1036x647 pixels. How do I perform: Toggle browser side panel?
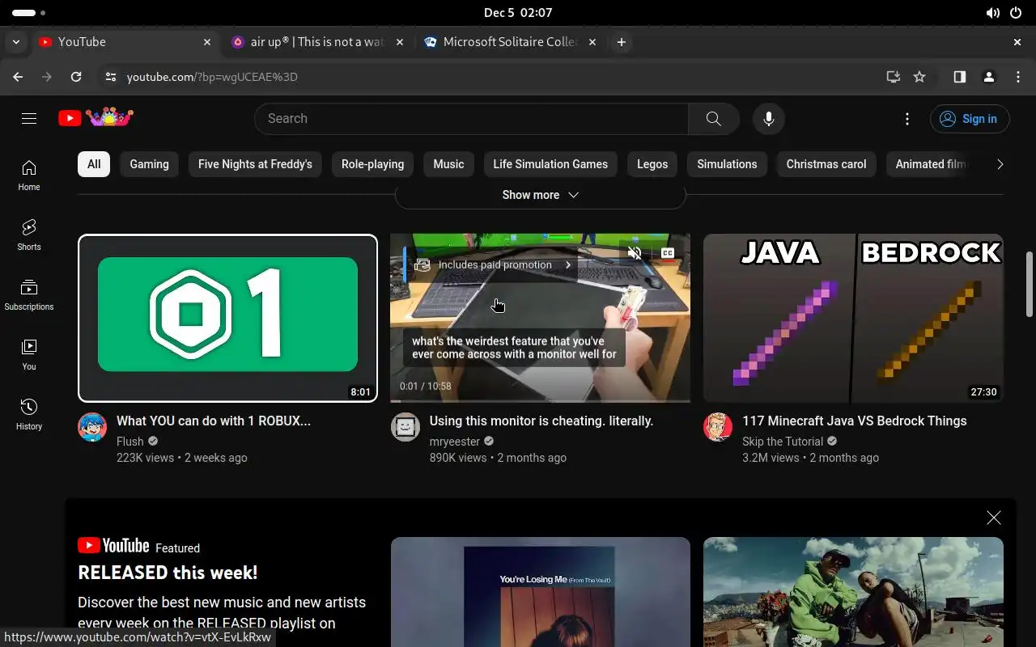click(959, 77)
